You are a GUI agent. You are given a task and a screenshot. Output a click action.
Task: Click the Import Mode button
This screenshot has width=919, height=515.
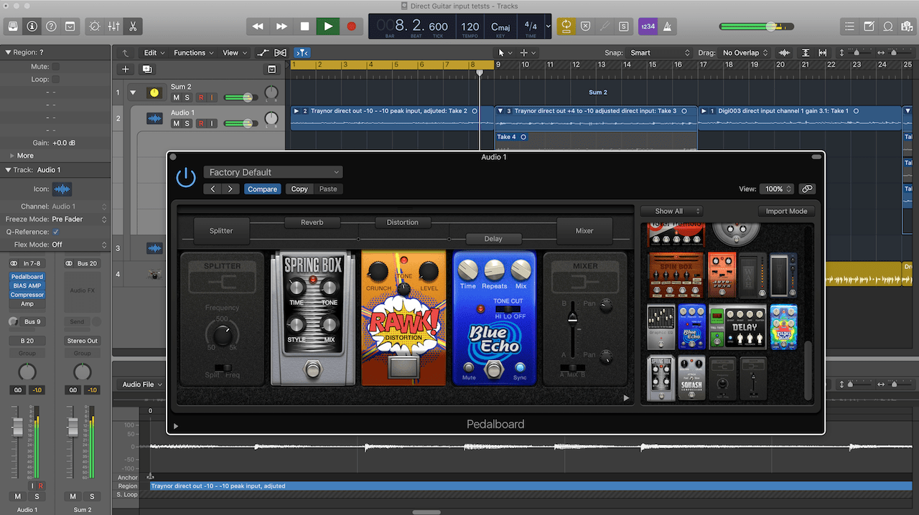pos(786,211)
